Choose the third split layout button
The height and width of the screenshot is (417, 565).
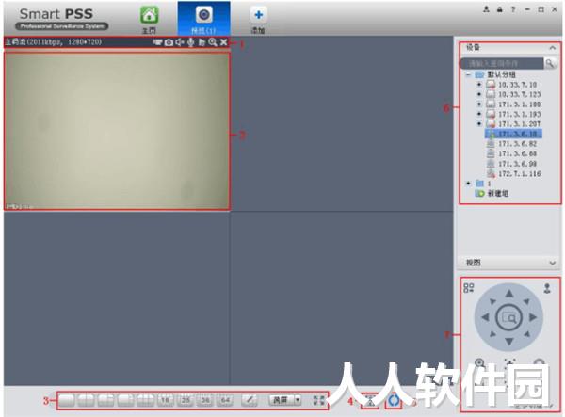(105, 400)
